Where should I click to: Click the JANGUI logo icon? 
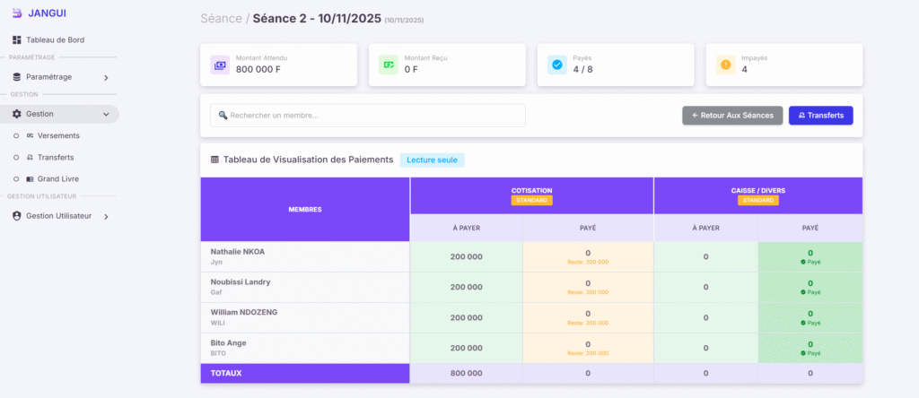point(16,13)
